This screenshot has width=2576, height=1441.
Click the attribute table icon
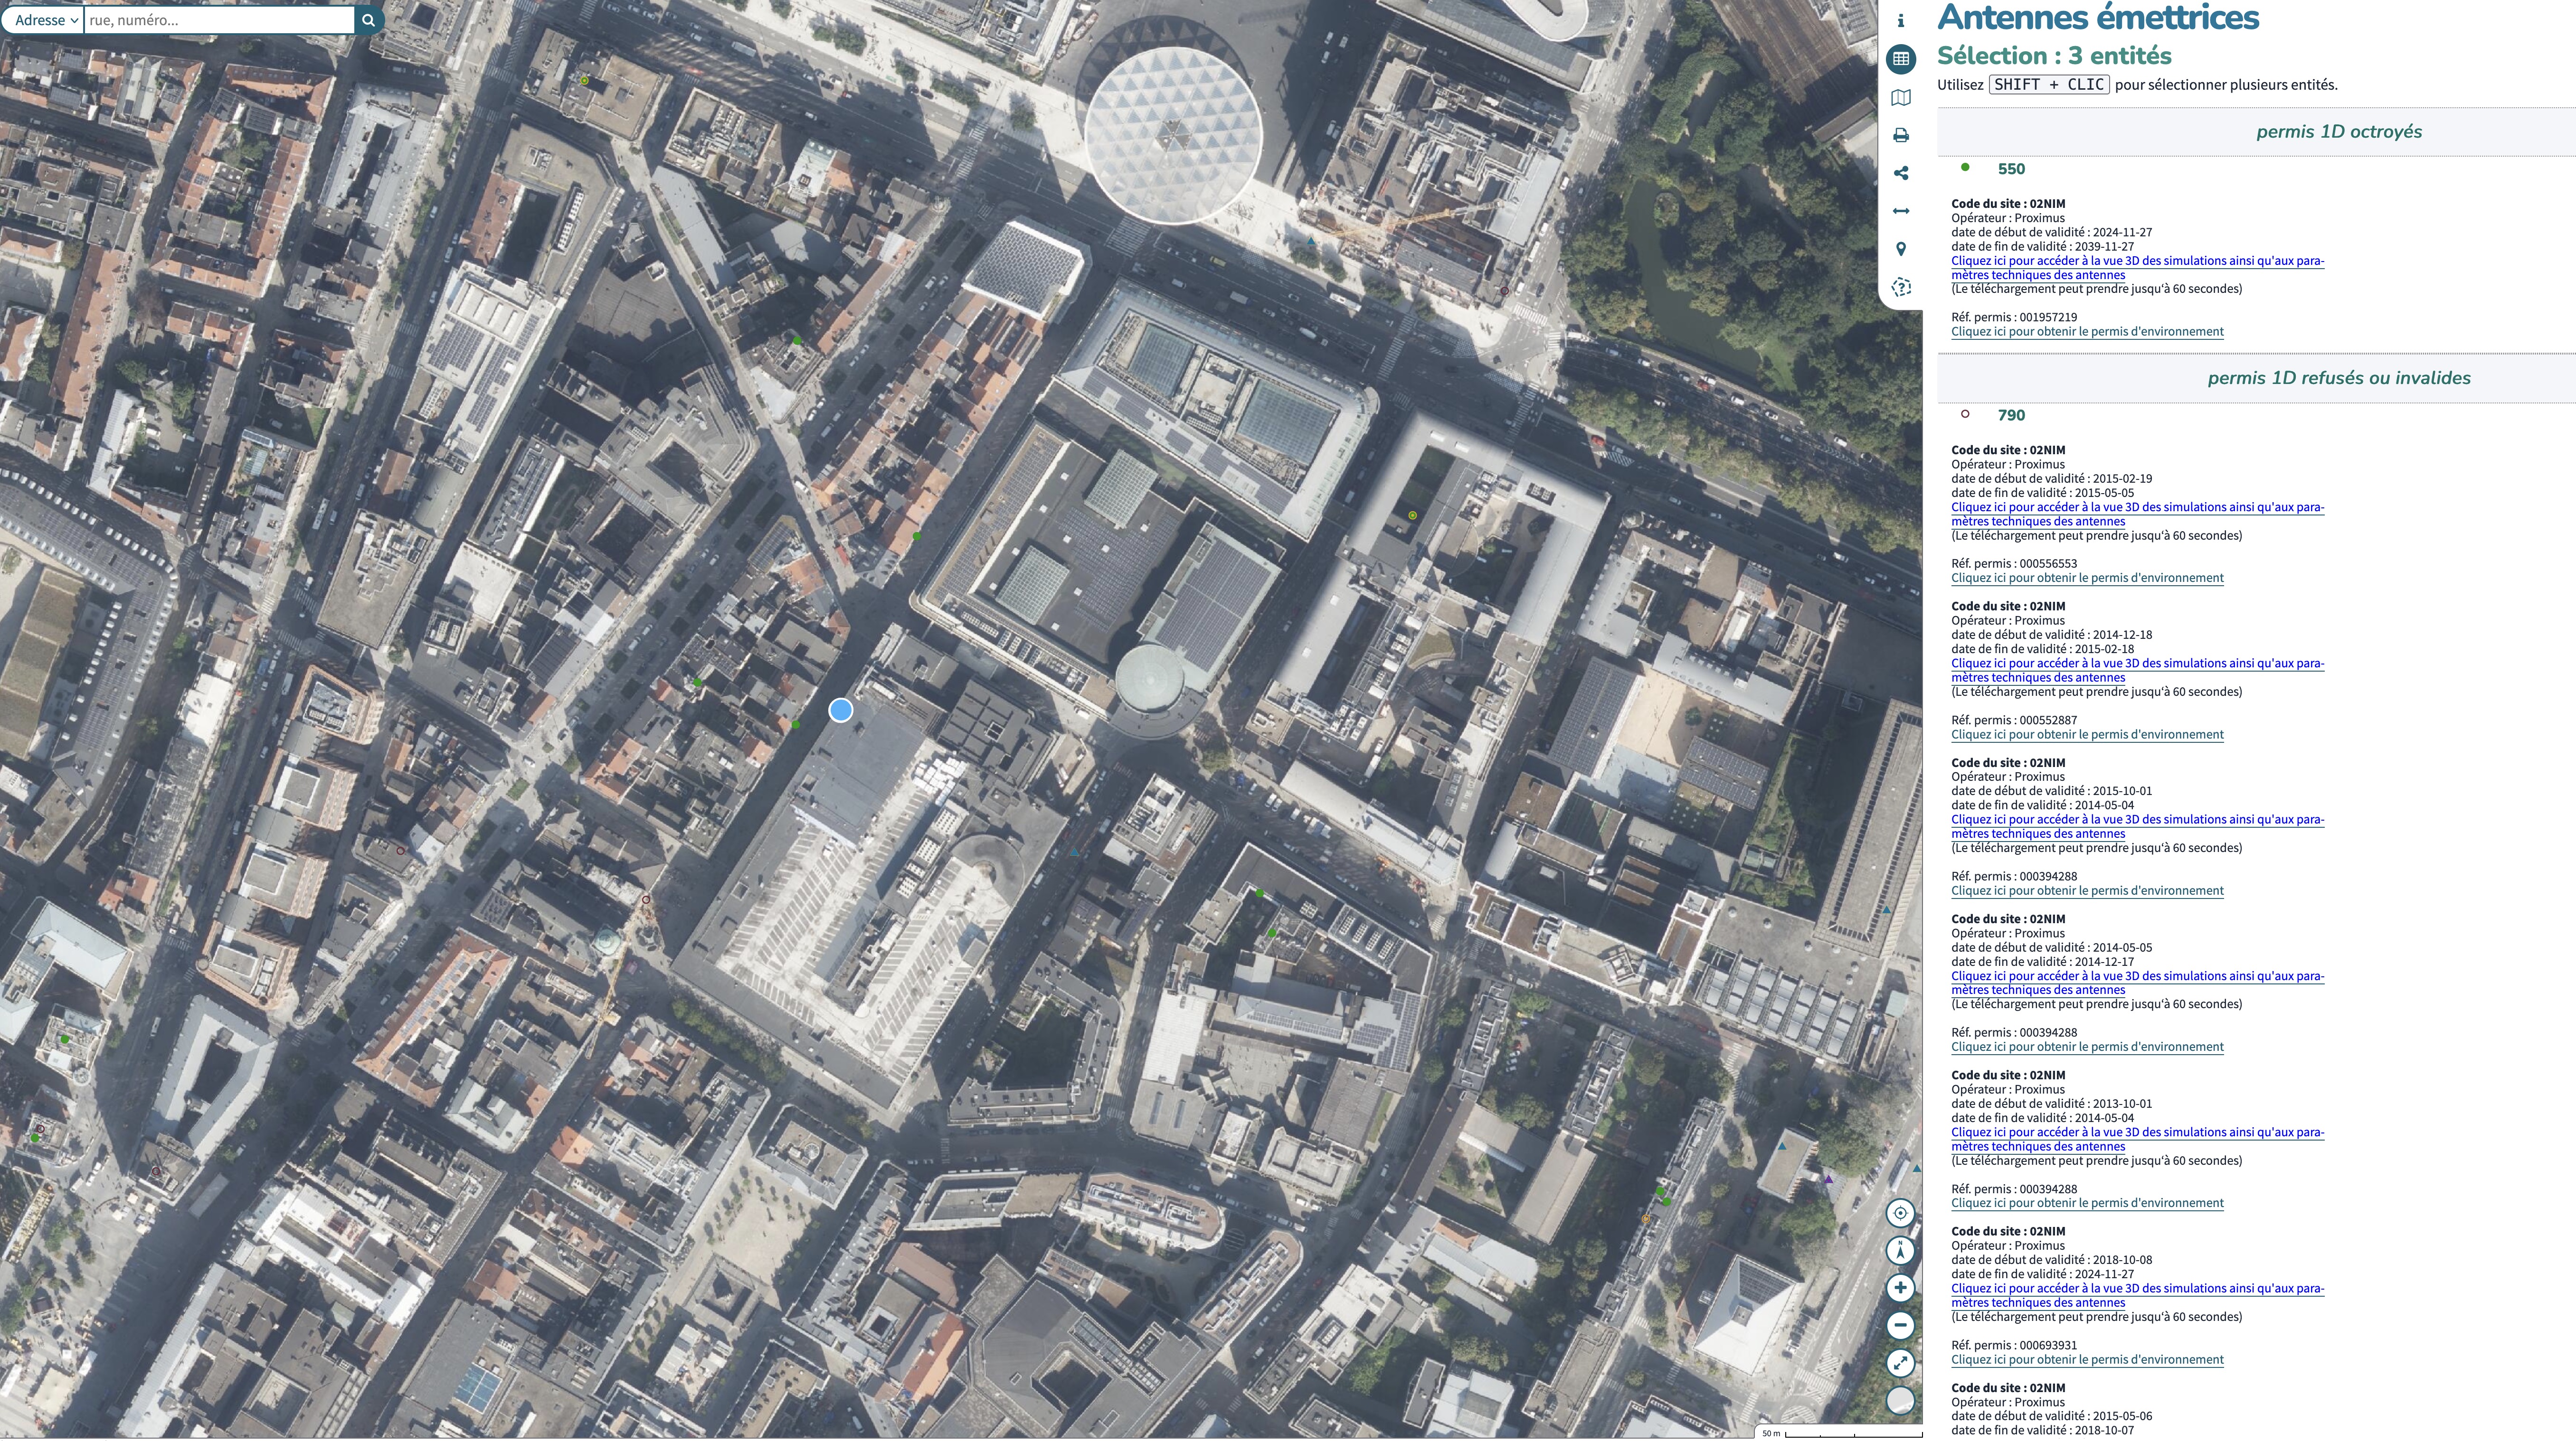coord(1900,59)
